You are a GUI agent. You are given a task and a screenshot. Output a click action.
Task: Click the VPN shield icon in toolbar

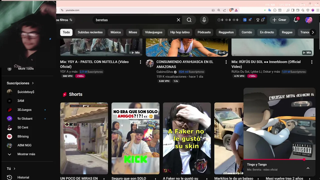pyautogui.click(x=308, y=10)
